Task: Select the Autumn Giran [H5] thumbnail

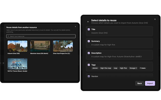Action: (17, 46)
